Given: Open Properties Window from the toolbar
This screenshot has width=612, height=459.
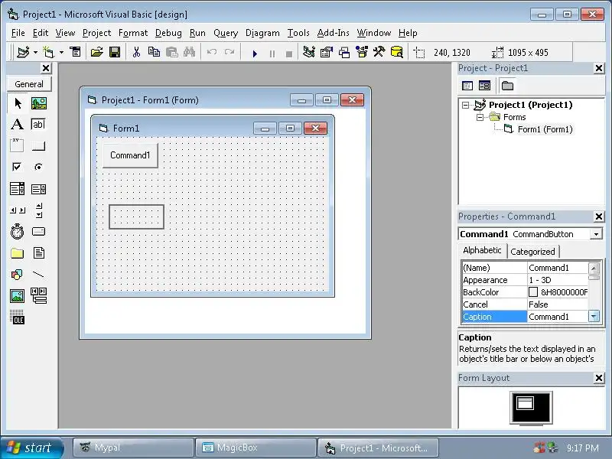Looking at the screenshot, I should 327,52.
